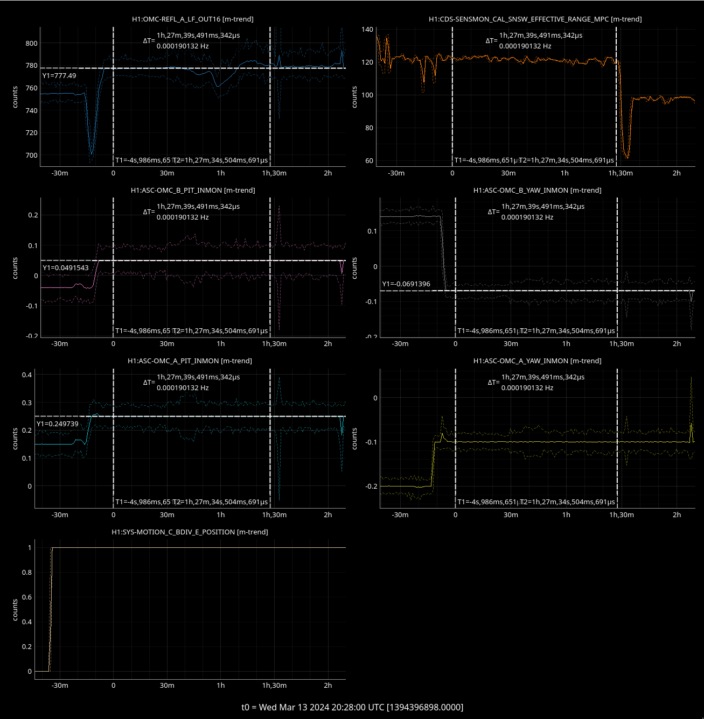Screen dimensions: 704x719
Task: Click the H1:ASC-OMC_A_YAW_INMON plot title
Action: pos(537,361)
